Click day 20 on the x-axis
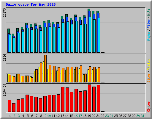 tap(94, 116)
